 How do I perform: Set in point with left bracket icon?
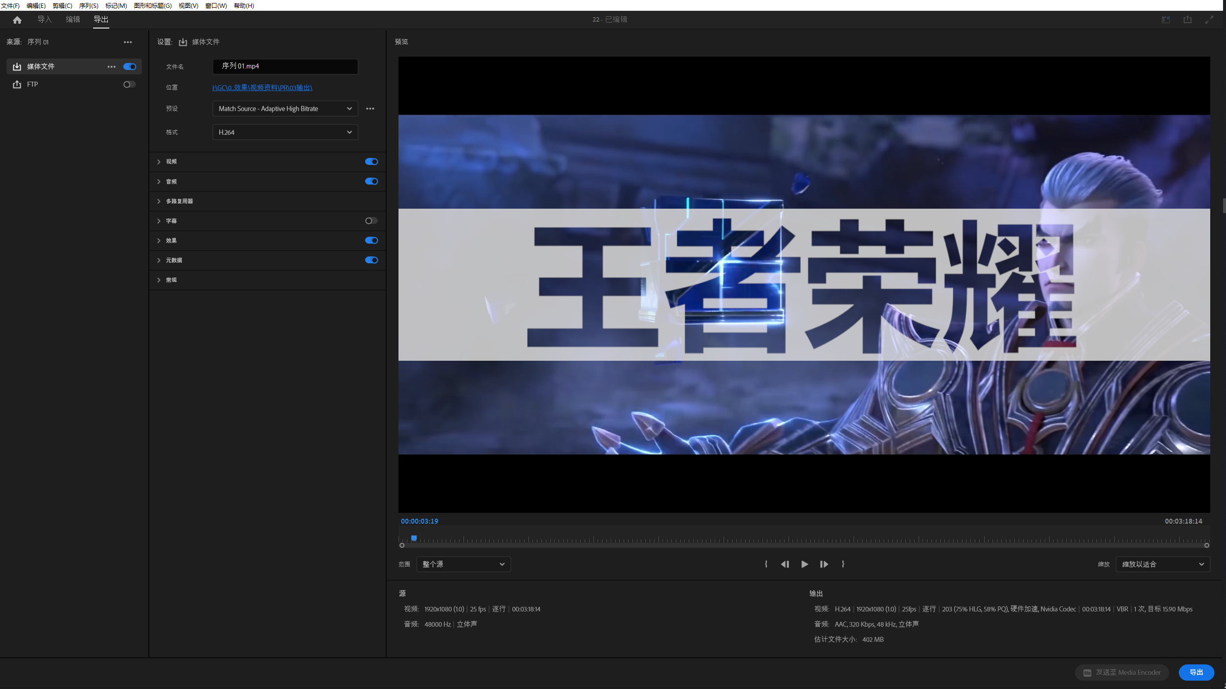click(766, 564)
